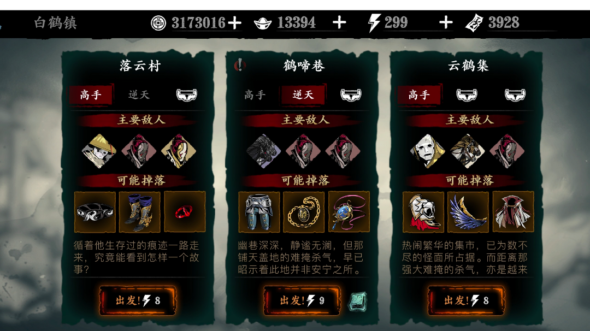Open the red exclamation alert on 鹤啼巷
The width and height of the screenshot is (590, 331).
point(239,65)
